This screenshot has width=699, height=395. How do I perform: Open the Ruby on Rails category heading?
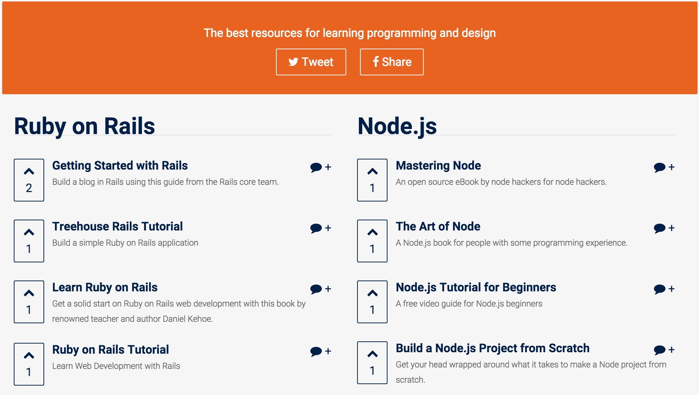tap(84, 126)
